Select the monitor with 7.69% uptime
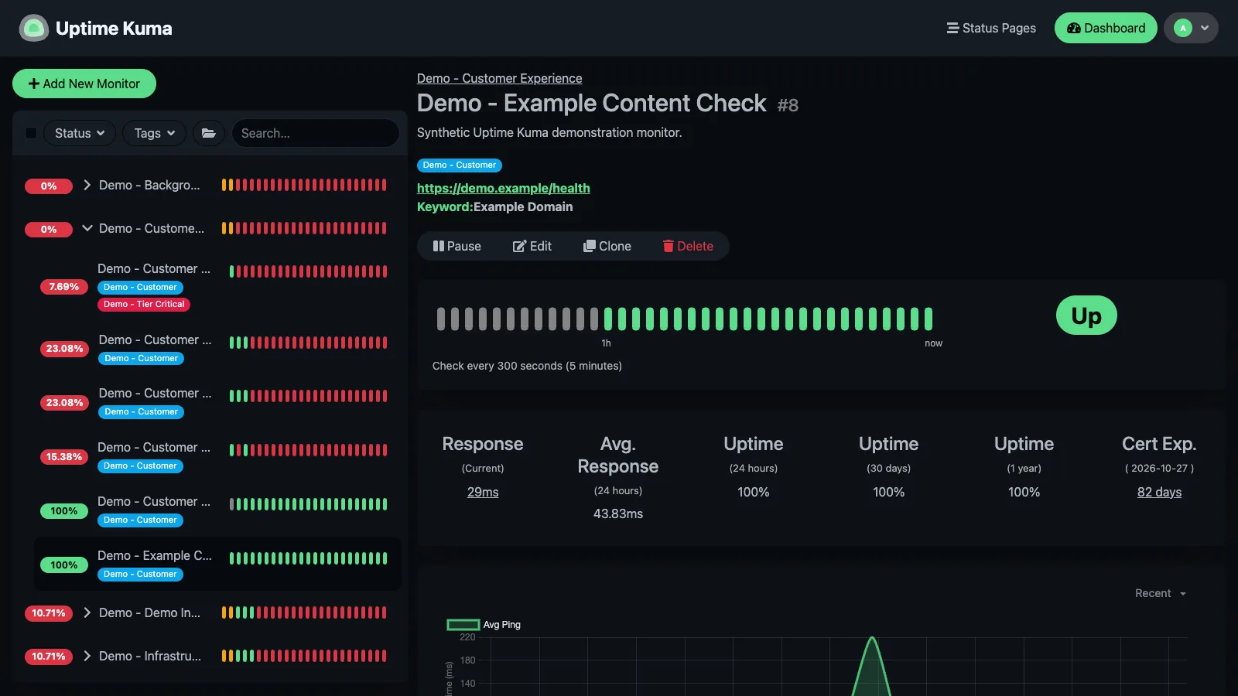 click(218, 286)
